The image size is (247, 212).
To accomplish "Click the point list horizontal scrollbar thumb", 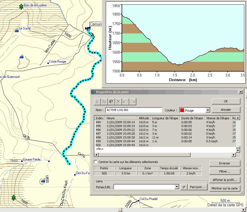I will 144,155.
